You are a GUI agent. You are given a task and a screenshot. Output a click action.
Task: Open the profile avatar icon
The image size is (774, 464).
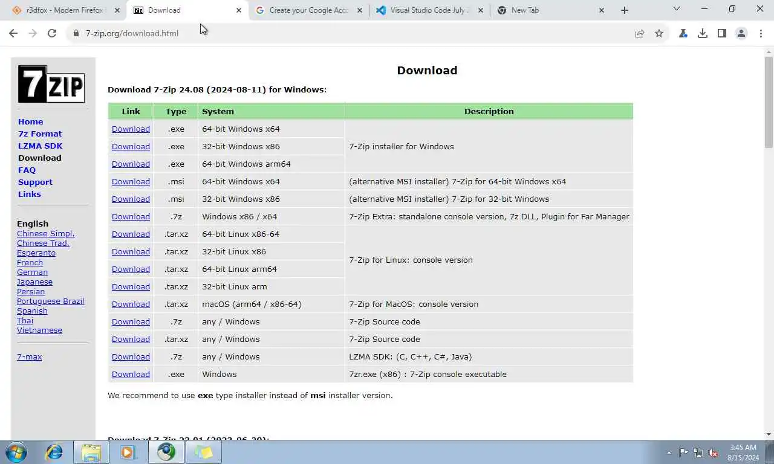(741, 33)
